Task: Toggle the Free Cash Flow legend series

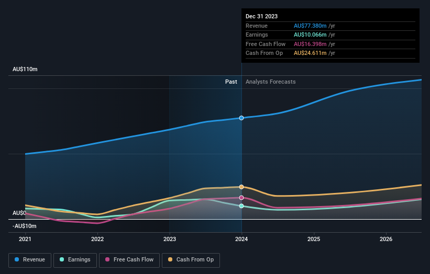Action: pyautogui.click(x=129, y=260)
